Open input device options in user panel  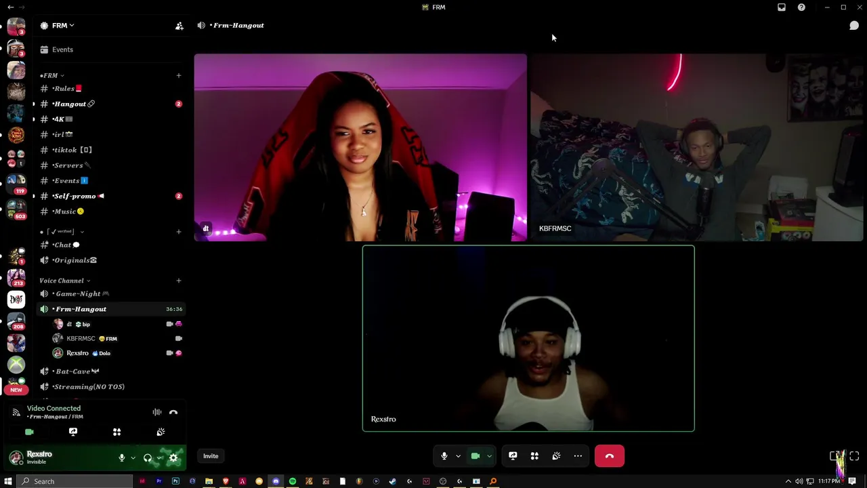point(133,458)
